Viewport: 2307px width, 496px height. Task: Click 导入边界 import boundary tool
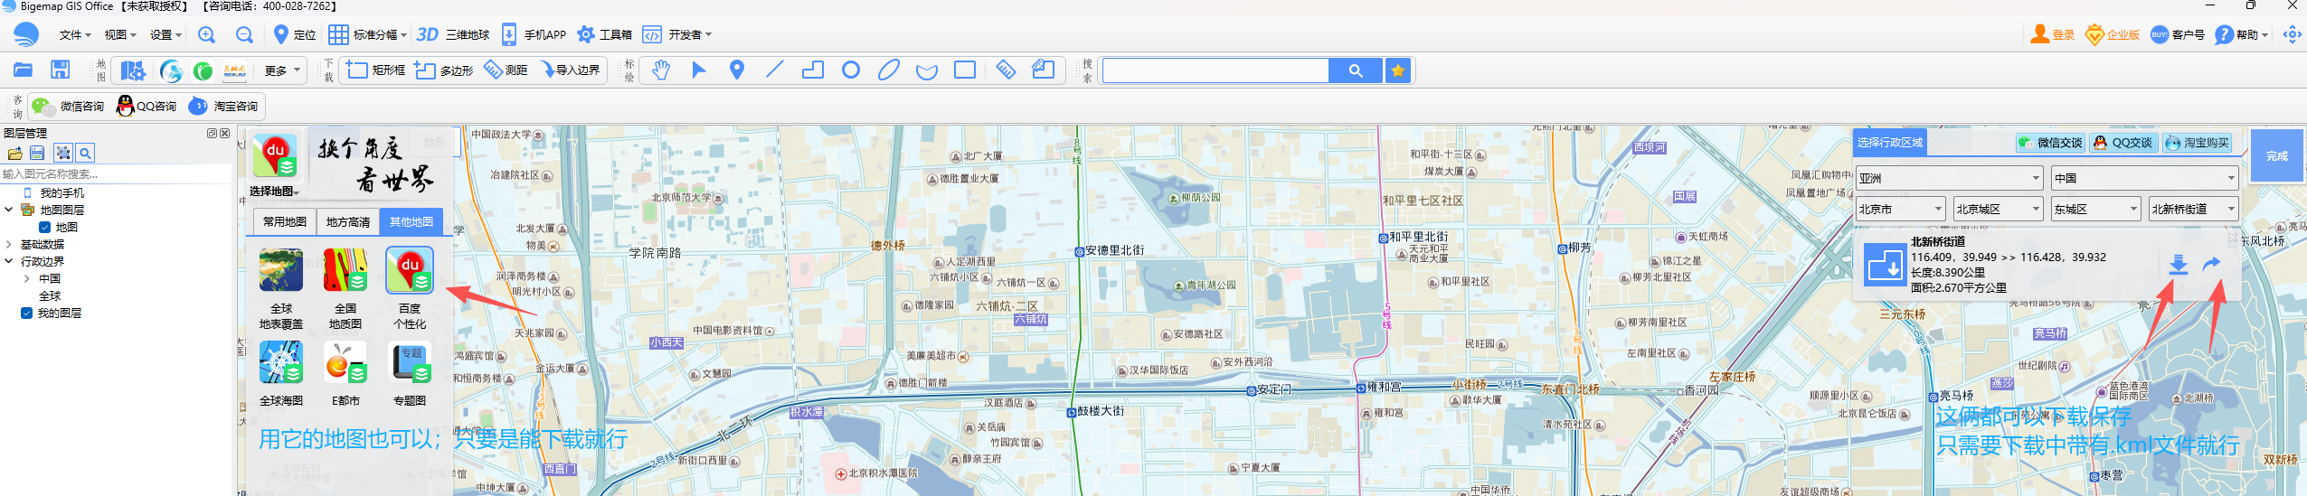[x=571, y=70]
